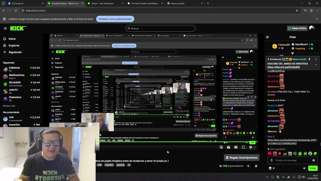Enter fullscreen on the video player

tap(243, 147)
